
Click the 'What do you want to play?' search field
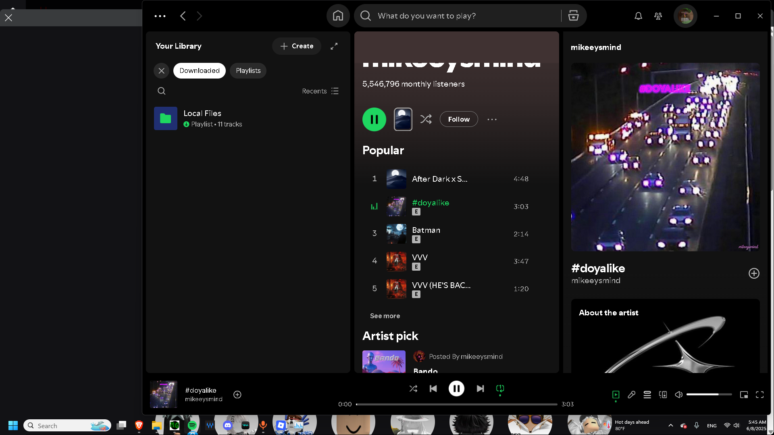pyautogui.click(x=458, y=16)
